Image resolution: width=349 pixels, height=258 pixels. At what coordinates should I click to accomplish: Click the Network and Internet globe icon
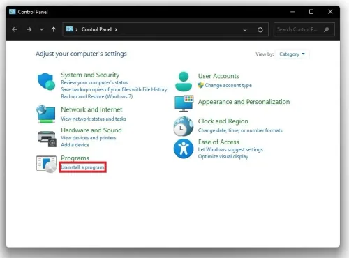(46, 114)
